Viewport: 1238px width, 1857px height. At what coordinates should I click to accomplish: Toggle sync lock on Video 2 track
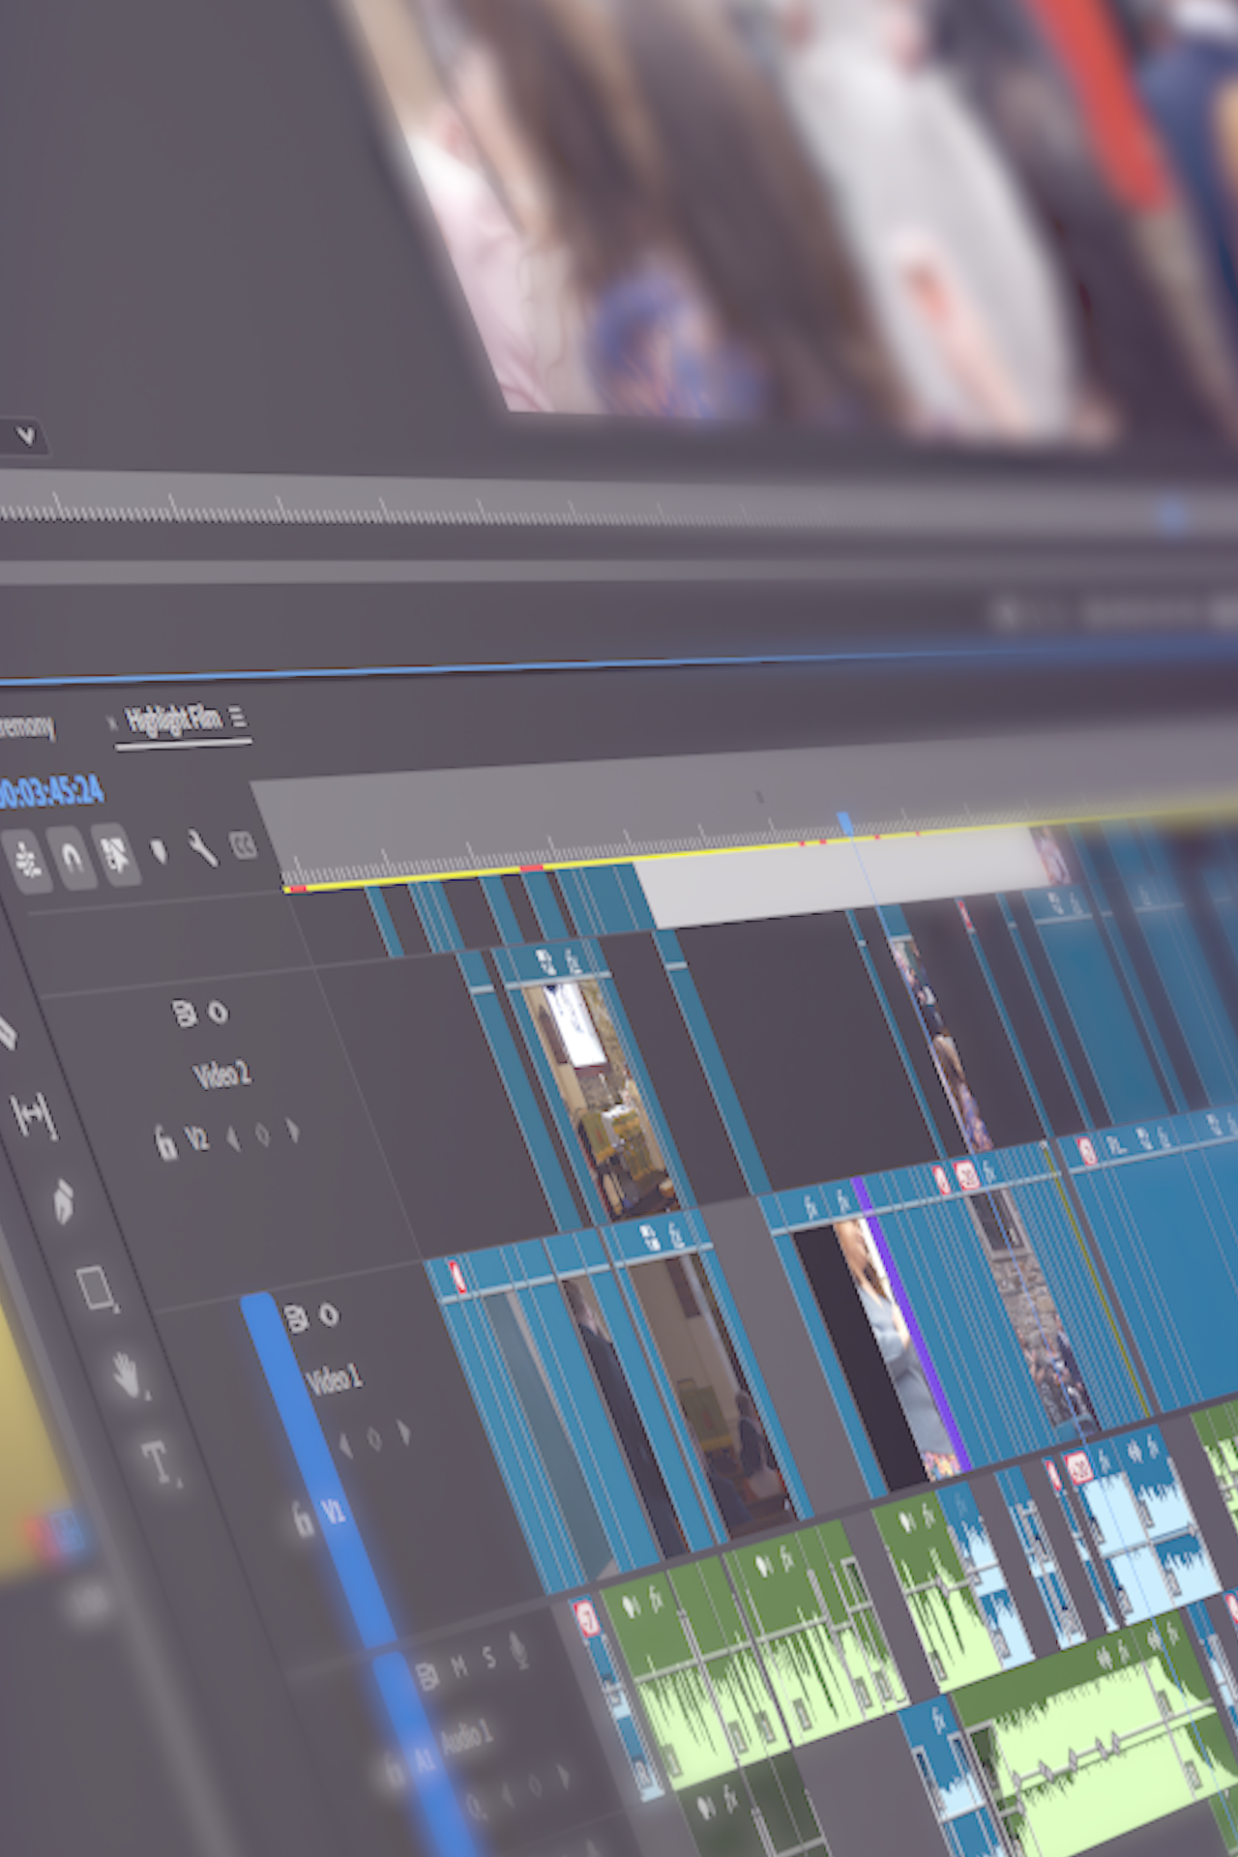tap(183, 1013)
